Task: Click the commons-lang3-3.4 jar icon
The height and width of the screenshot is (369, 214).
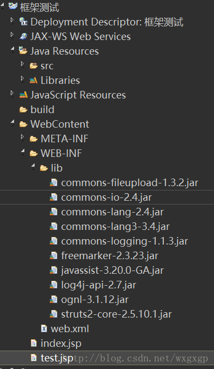Action: point(54,226)
